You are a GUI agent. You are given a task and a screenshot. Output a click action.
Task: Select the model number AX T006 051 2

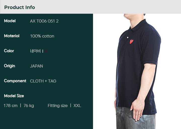tap(44, 21)
